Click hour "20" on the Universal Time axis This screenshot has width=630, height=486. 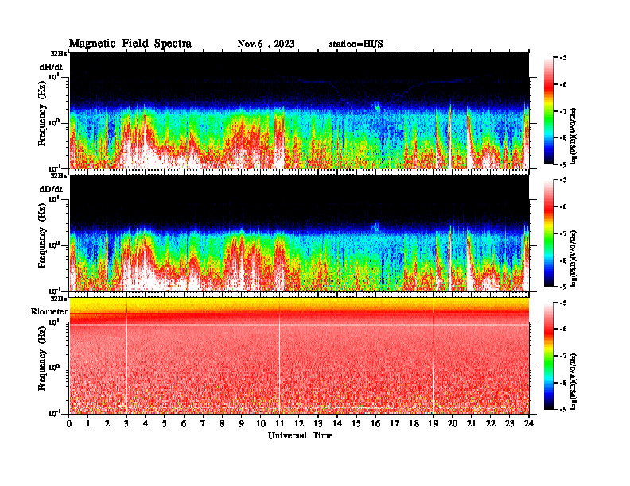[453, 423]
